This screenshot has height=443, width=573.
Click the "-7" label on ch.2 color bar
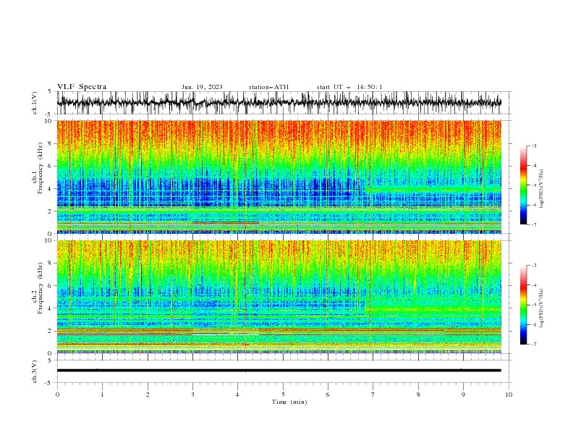point(534,345)
